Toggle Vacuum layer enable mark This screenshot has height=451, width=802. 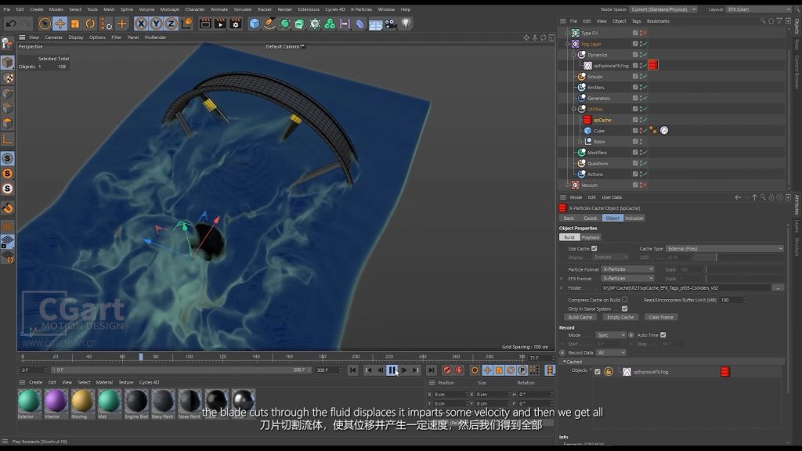click(645, 185)
